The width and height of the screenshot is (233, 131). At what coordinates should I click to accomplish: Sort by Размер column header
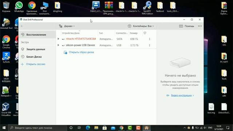point(134,33)
